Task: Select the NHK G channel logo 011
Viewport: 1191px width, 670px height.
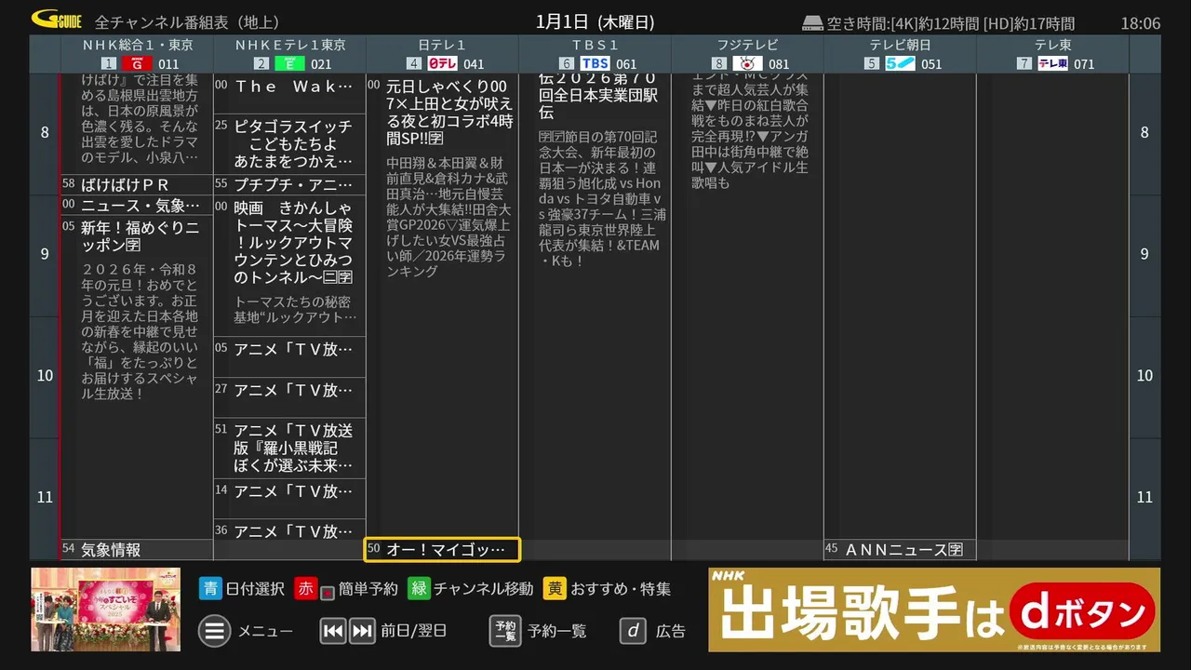Action: [137, 63]
